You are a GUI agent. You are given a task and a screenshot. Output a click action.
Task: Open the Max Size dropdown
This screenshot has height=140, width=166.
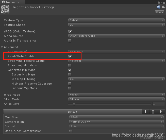(x=117, y=117)
